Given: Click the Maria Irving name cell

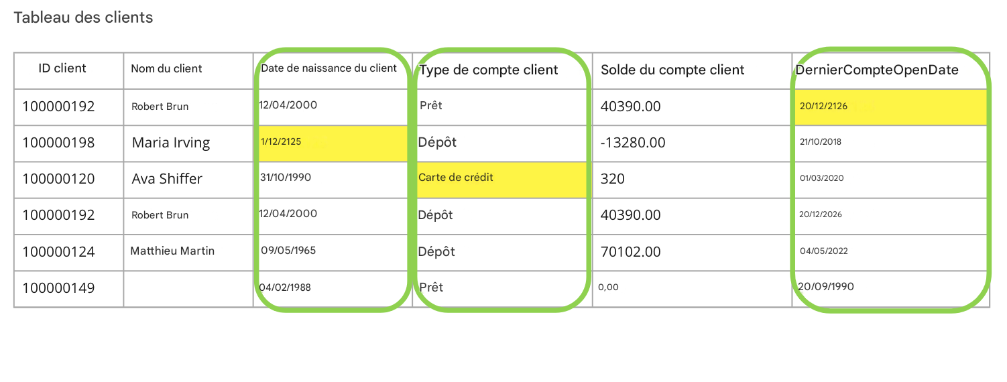Looking at the screenshot, I should 171,143.
